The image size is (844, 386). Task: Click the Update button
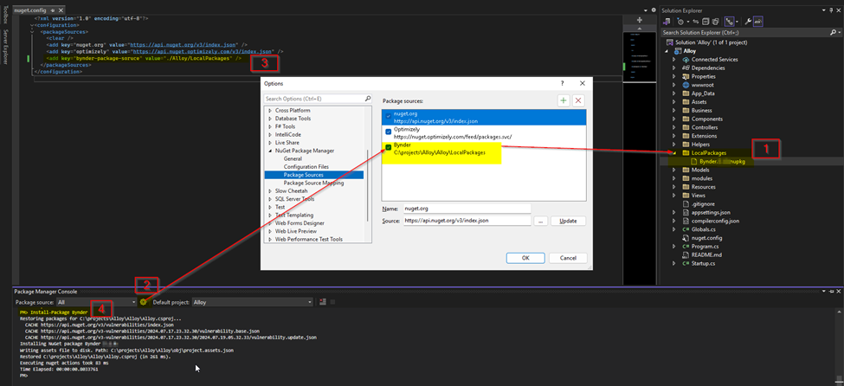tap(568, 221)
